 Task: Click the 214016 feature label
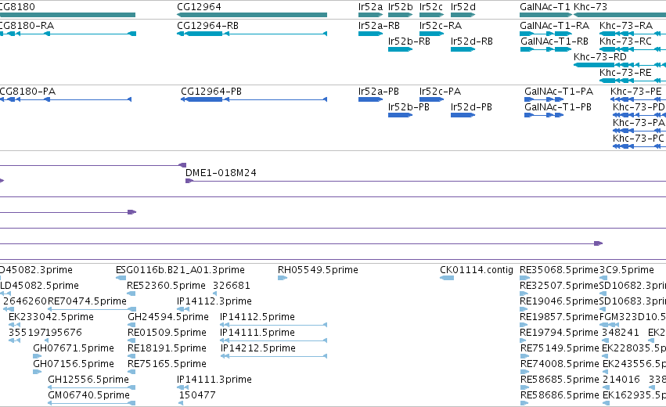pyautogui.click(x=621, y=380)
